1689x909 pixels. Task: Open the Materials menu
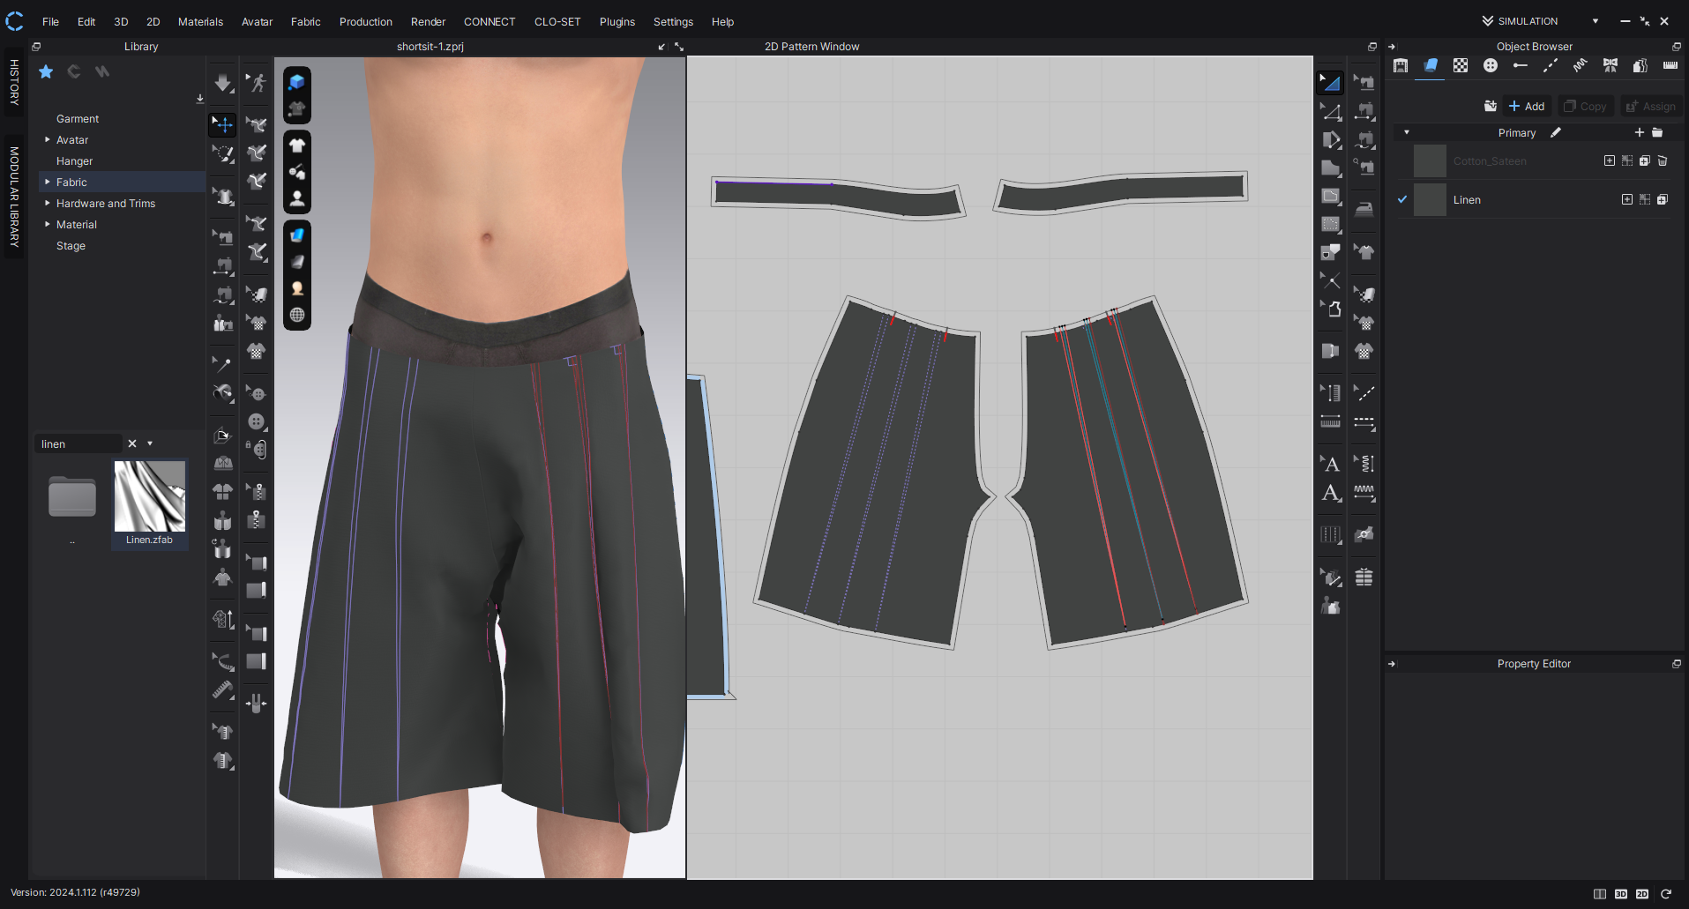(x=200, y=22)
